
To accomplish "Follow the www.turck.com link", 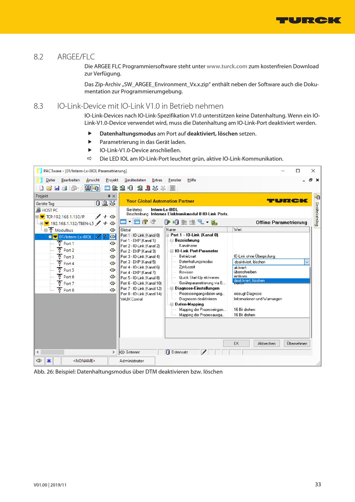I will pyautogui.click(x=227, y=67).
